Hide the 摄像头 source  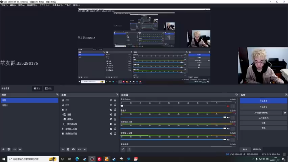(x=111, y=119)
